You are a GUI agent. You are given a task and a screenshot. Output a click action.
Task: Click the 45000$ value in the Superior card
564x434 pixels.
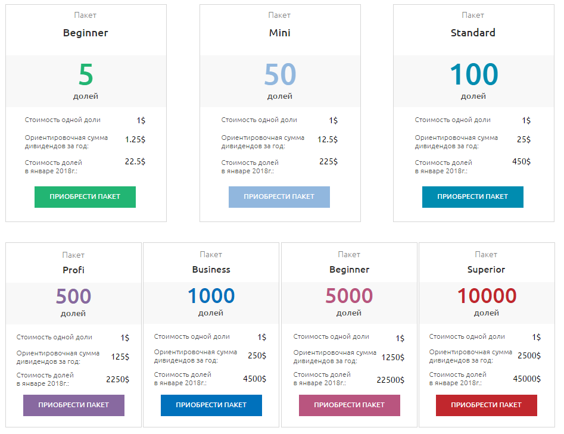coord(526,379)
